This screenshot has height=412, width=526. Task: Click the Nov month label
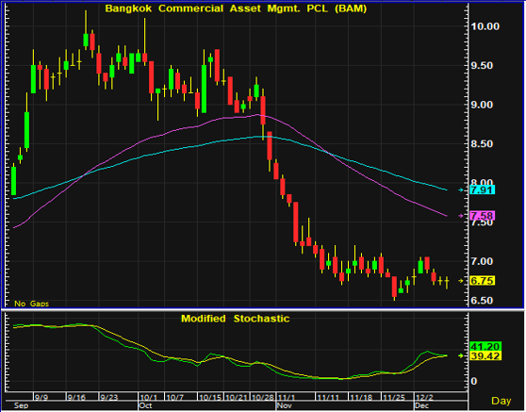(284, 405)
